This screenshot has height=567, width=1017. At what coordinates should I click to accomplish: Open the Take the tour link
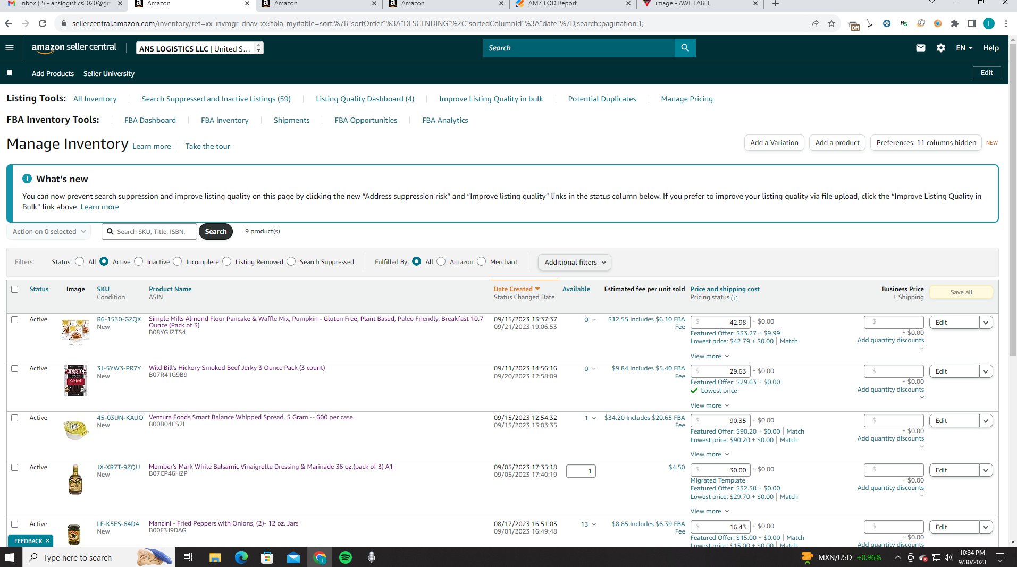(x=208, y=146)
